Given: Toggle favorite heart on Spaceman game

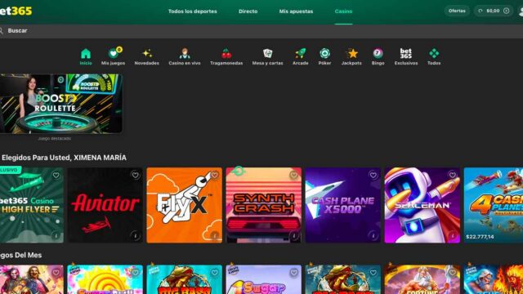Looking at the screenshot, I should coord(452,175).
